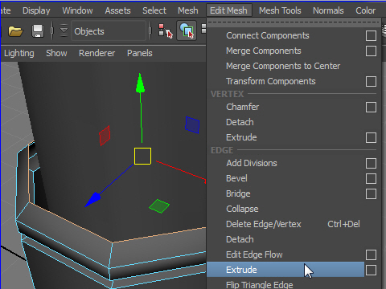Viewport: 386px width, 289px height.
Task: Click the green Y-axis arrow of the manipulator
Action: click(x=140, y=83)
